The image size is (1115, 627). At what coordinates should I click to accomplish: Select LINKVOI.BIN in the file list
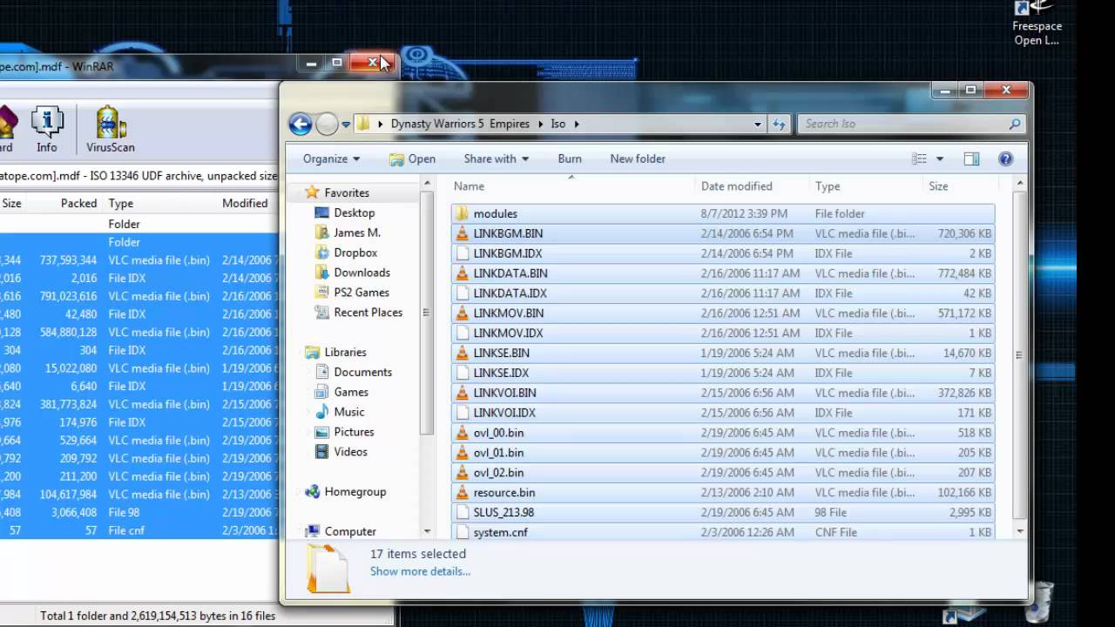point(723,393)
